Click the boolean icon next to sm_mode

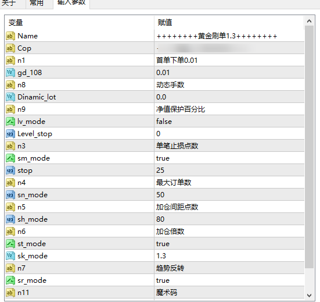click(10, 158)
